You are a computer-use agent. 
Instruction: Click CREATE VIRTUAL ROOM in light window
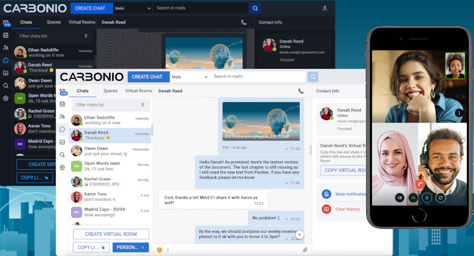click(x=111, y=234)
